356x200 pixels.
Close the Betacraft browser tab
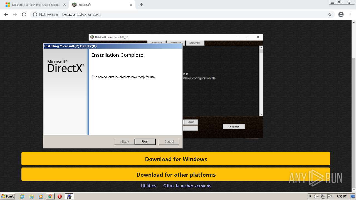(x=131, y=5)
